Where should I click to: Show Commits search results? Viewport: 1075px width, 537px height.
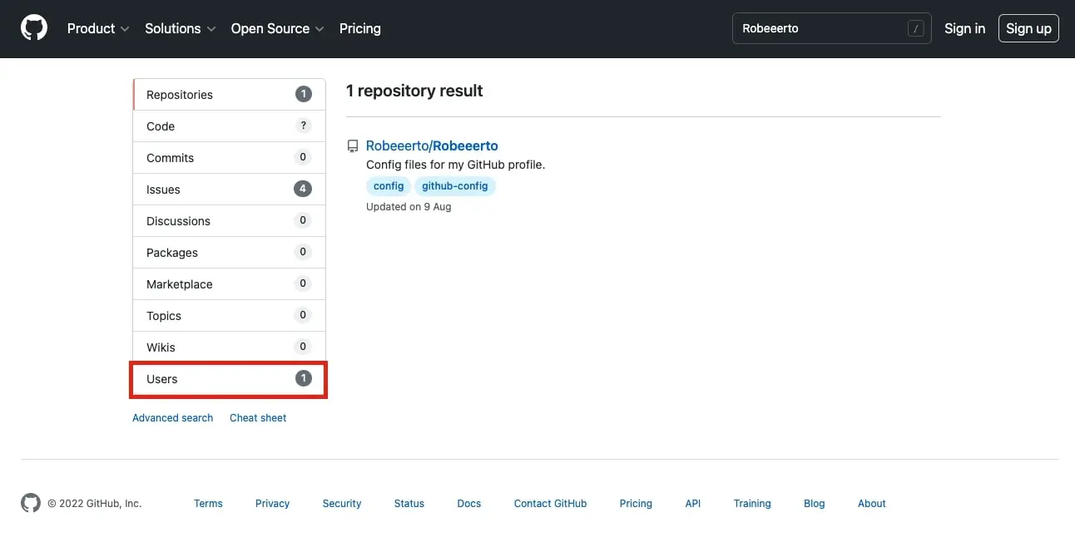tap(229, 158)
